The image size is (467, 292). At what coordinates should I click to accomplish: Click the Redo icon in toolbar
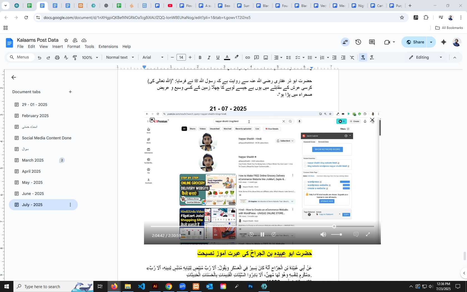pyautogui.click(x=48, y=58)
